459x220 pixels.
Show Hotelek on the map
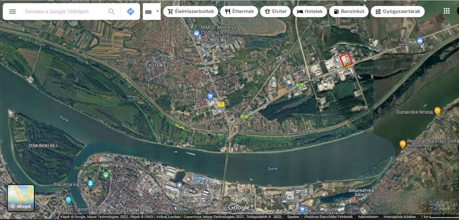pos(310,12)
